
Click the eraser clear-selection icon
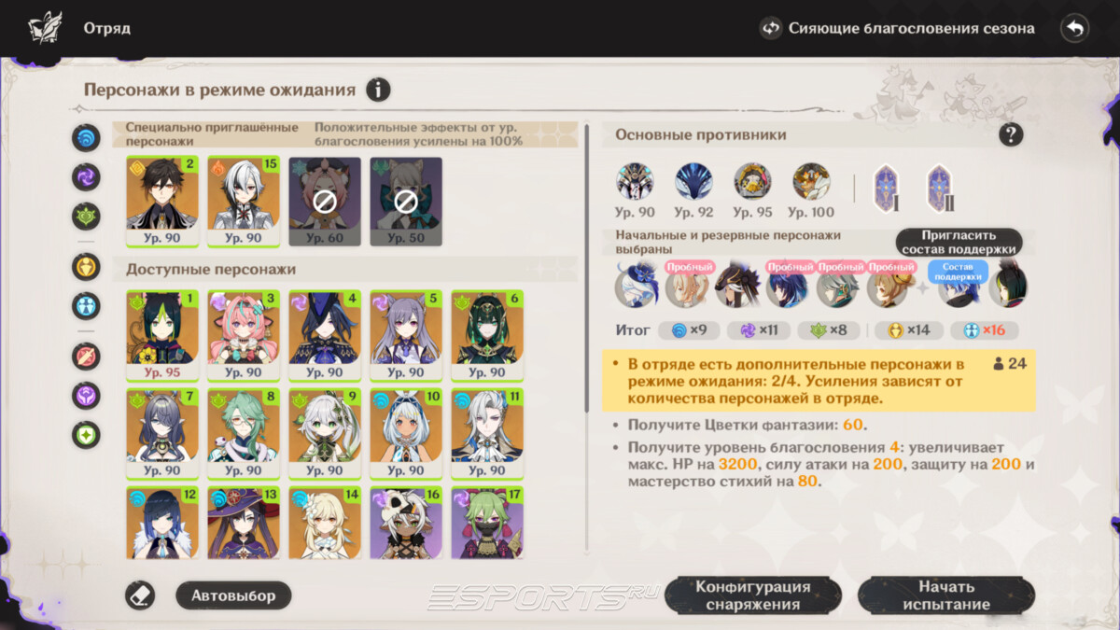[140, 595]
